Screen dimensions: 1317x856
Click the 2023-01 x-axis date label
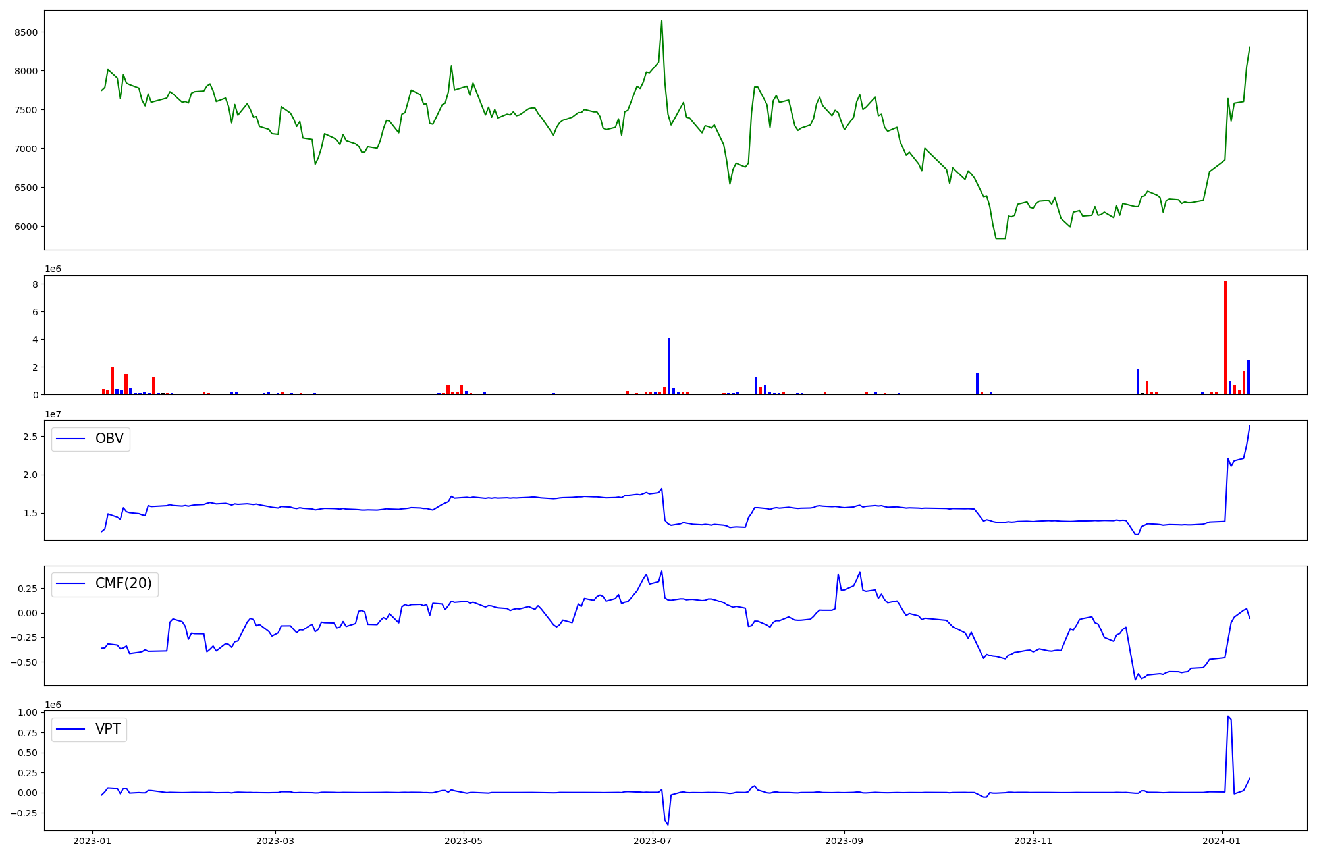pos(92,841)
